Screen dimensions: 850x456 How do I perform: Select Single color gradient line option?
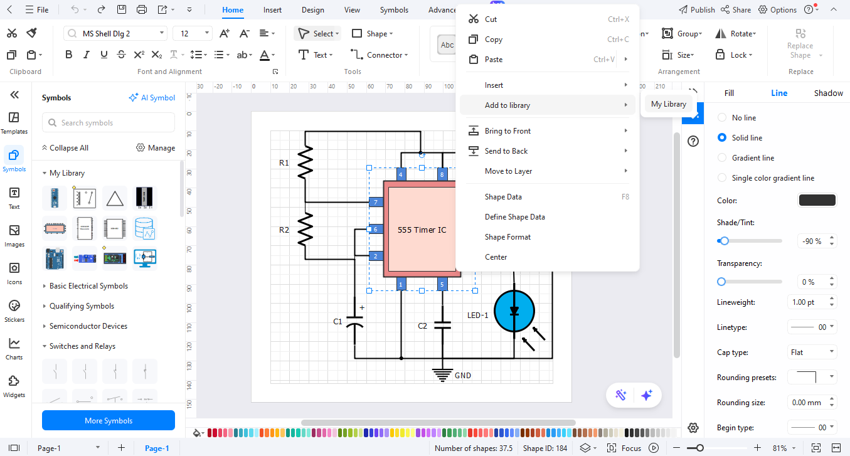(722, 178)
